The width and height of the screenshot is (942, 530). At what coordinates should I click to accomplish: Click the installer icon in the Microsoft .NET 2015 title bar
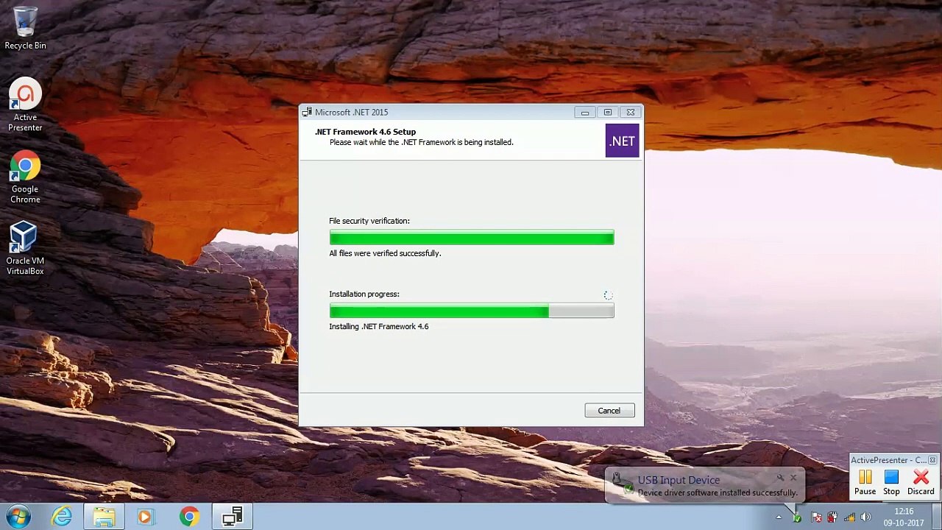(x=306, y=112)
